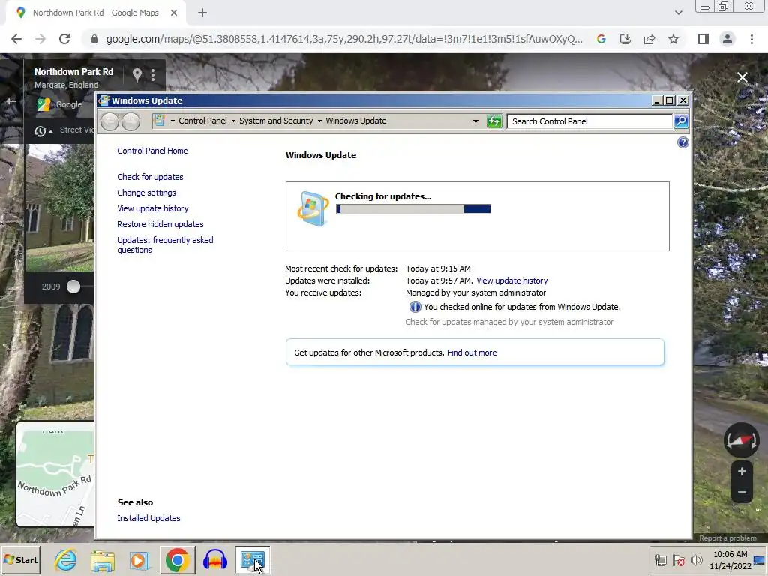Zoom in Street View with plus

point(742,471)
